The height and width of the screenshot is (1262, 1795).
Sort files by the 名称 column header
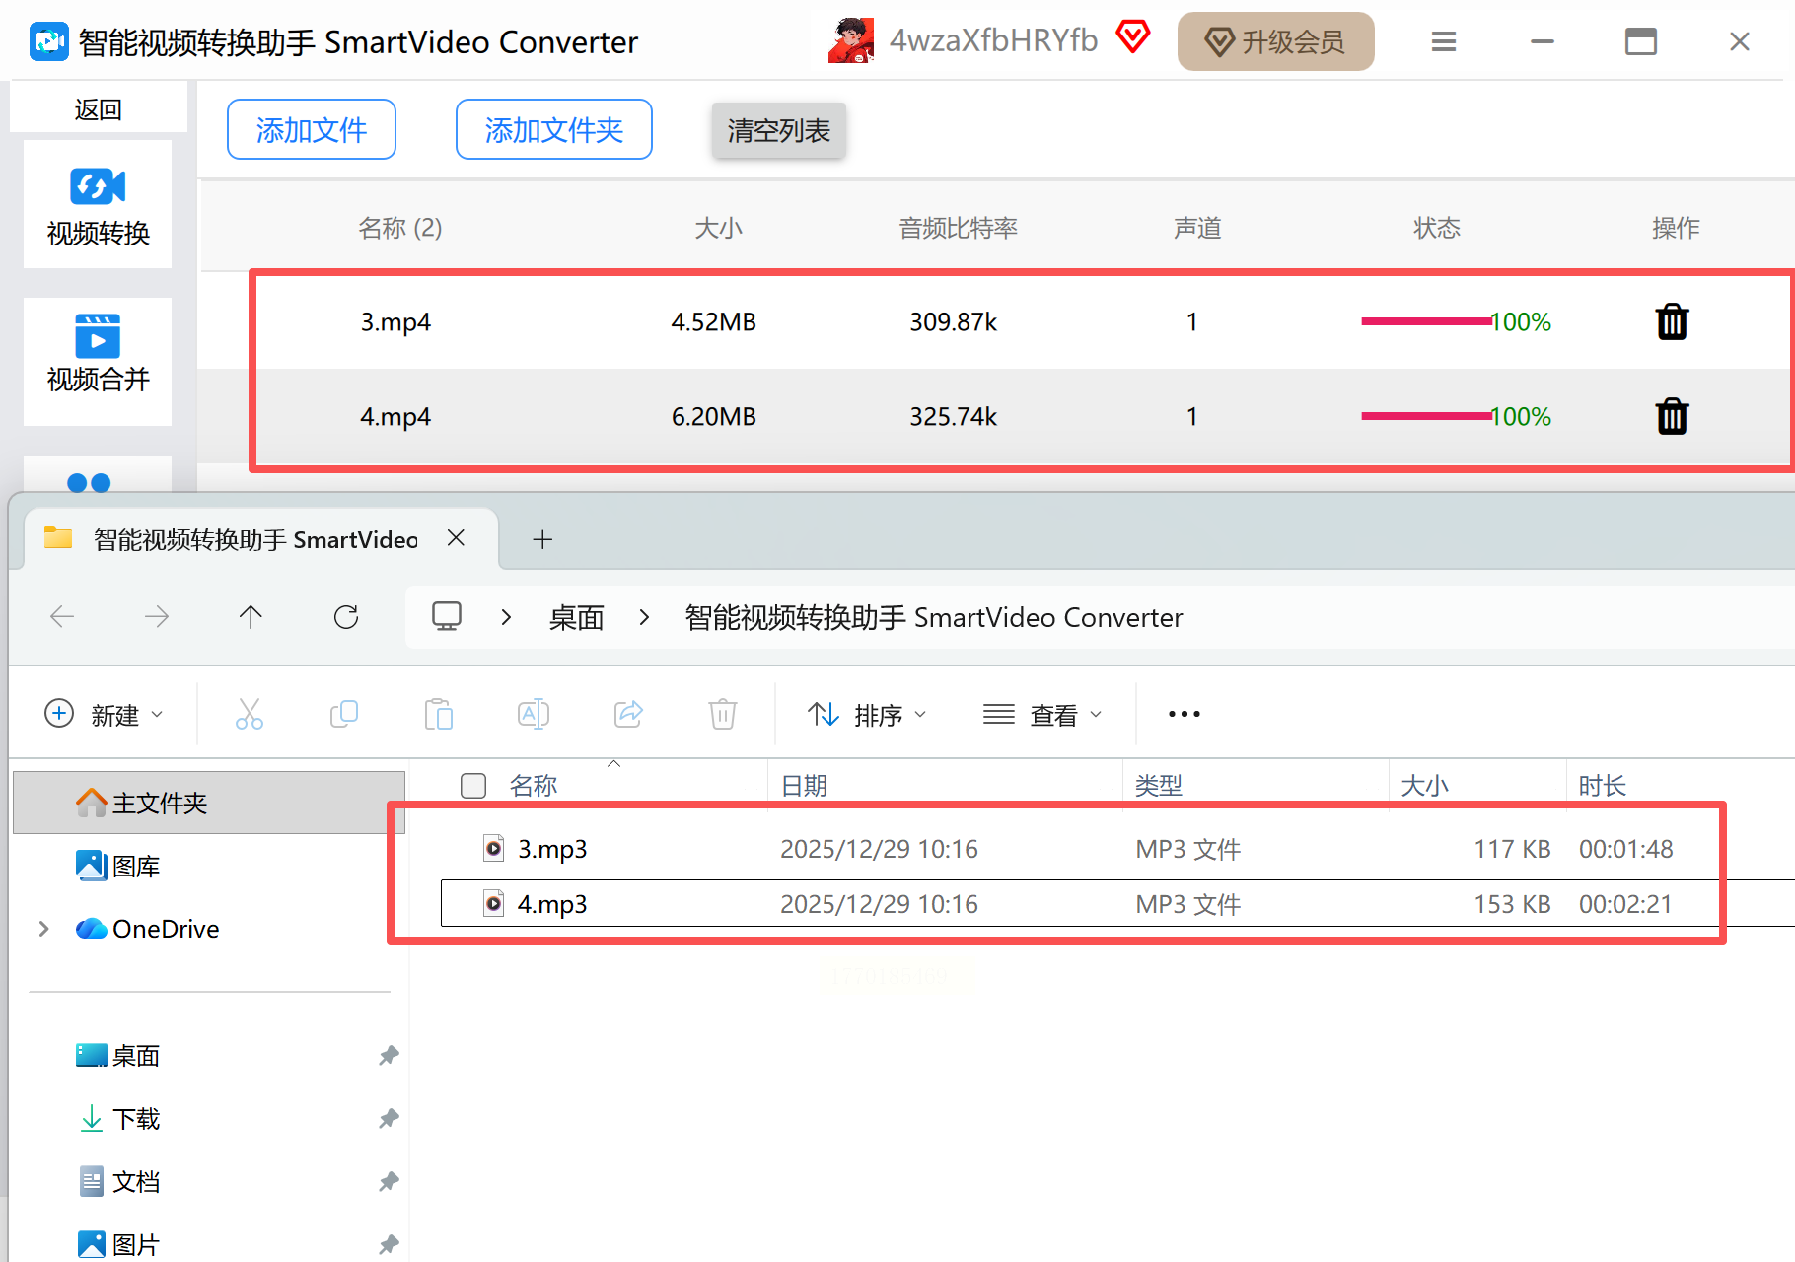534,786
